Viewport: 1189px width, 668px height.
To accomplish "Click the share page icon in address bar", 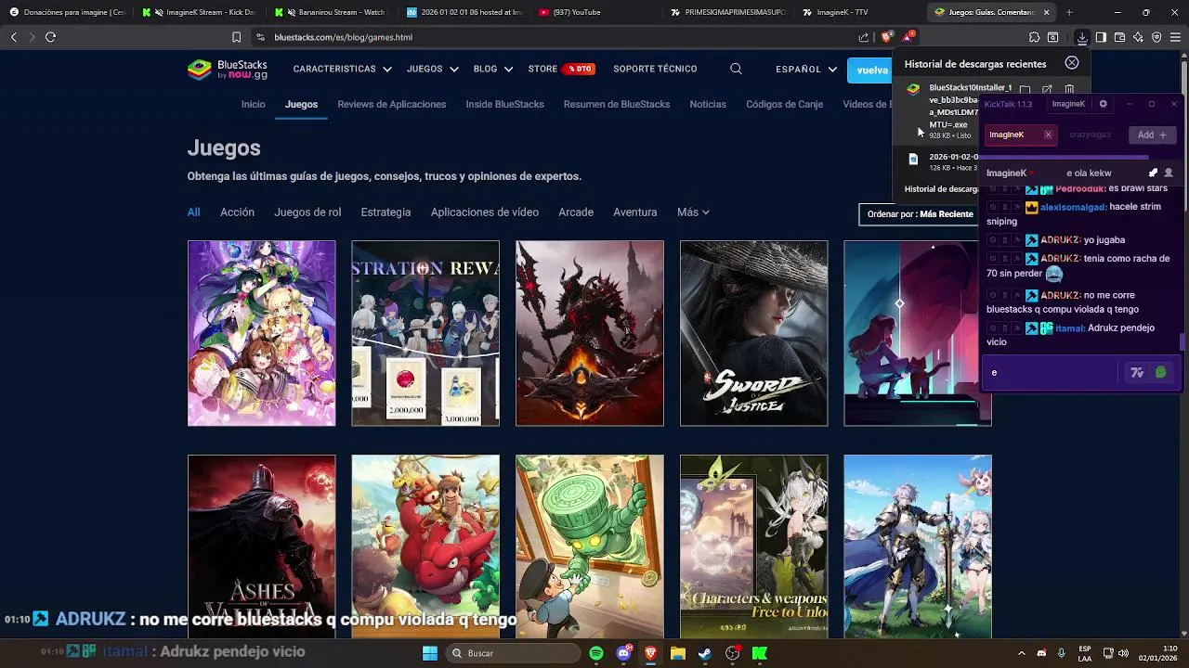I will 864,37.
